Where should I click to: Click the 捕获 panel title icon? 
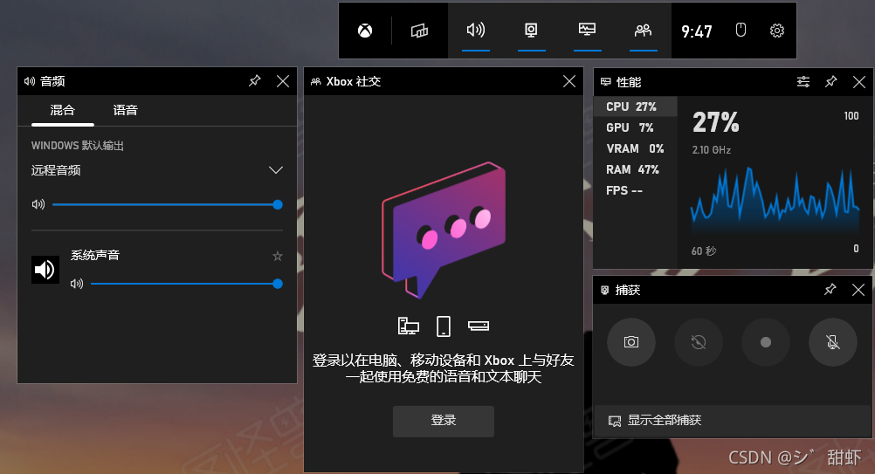click(x=604, y=290)
